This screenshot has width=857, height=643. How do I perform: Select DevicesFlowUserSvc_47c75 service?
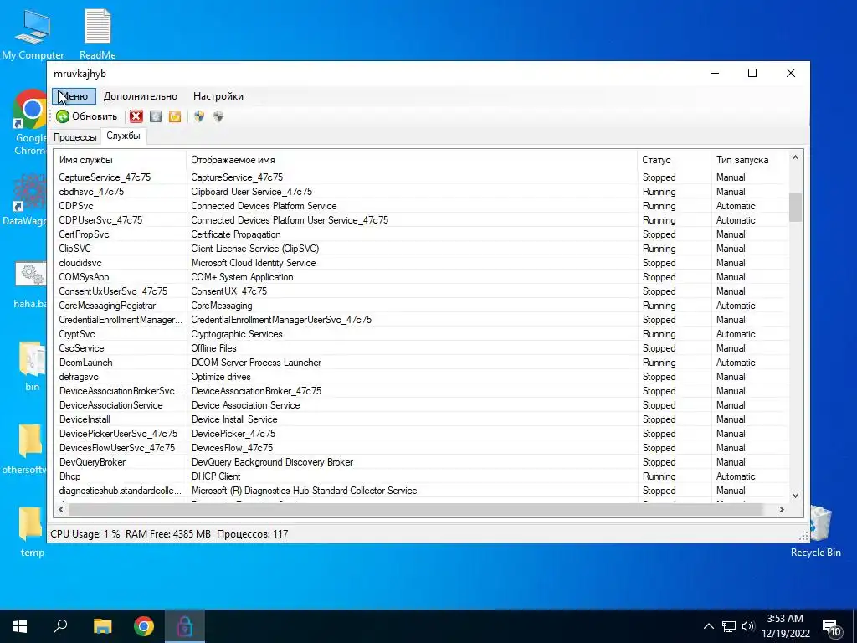pyautogui.click(x=117, y=447)
